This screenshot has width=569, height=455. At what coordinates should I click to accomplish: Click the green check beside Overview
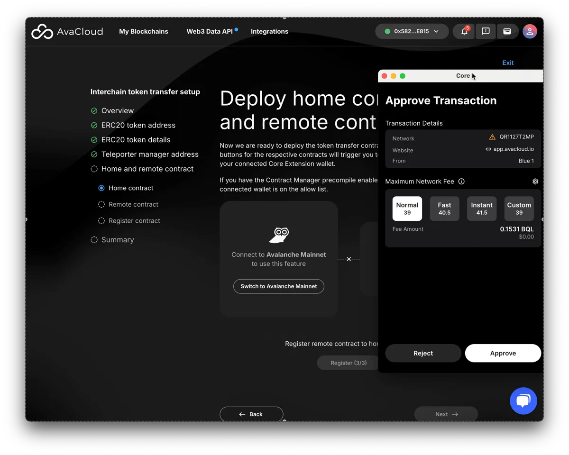pos(94,111)
